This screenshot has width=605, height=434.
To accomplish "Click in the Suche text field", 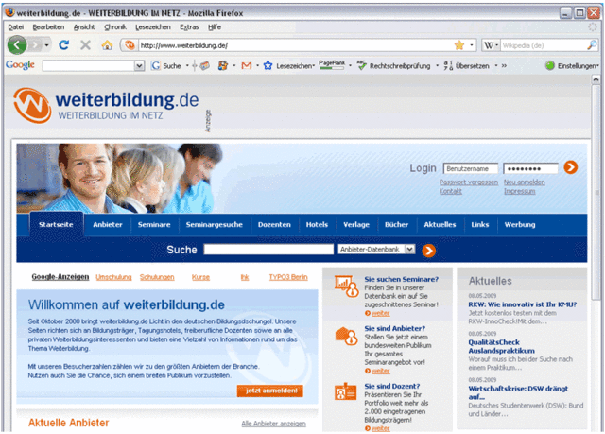I will (x=268, y=250).
